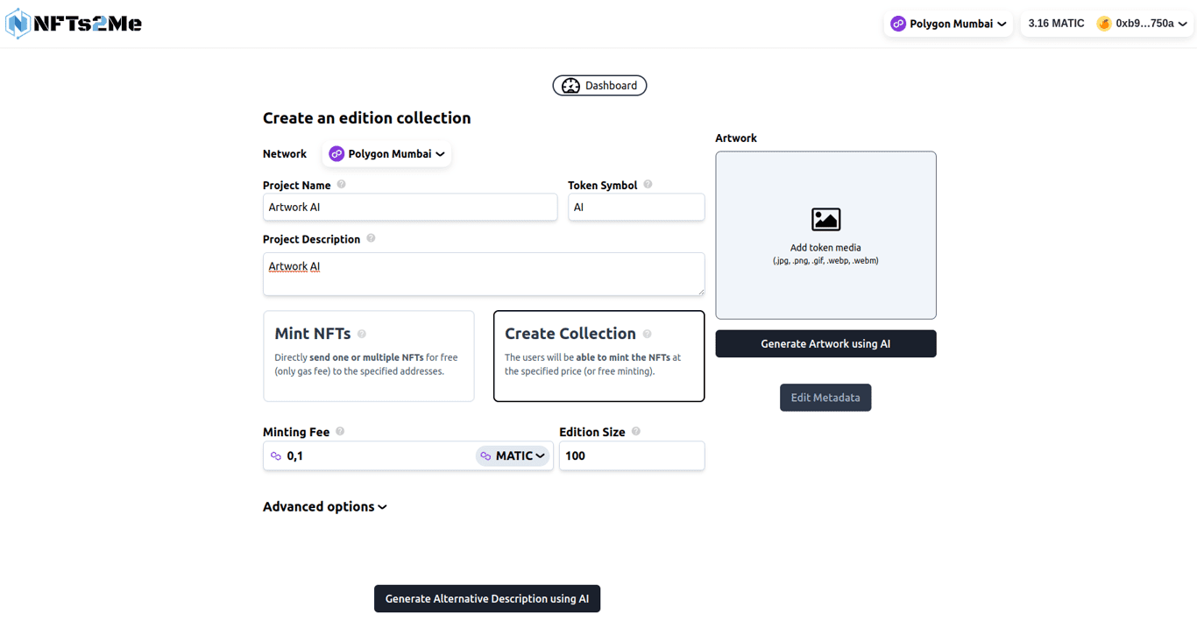Image resolution: width=1197 pixels, height=642 pixels.
Task: Select the Create Collection option card
Action: [x=598, y=356]
